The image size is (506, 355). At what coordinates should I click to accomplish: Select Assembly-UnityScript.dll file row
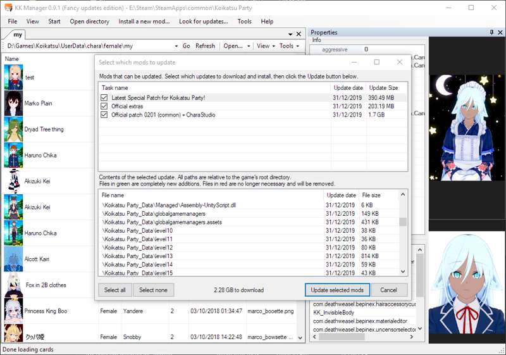coord(249,205)
